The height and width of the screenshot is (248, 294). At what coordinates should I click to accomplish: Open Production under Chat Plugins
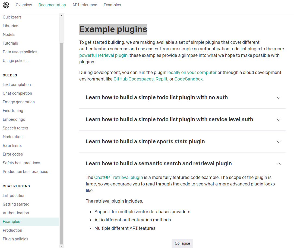(12, 230)
